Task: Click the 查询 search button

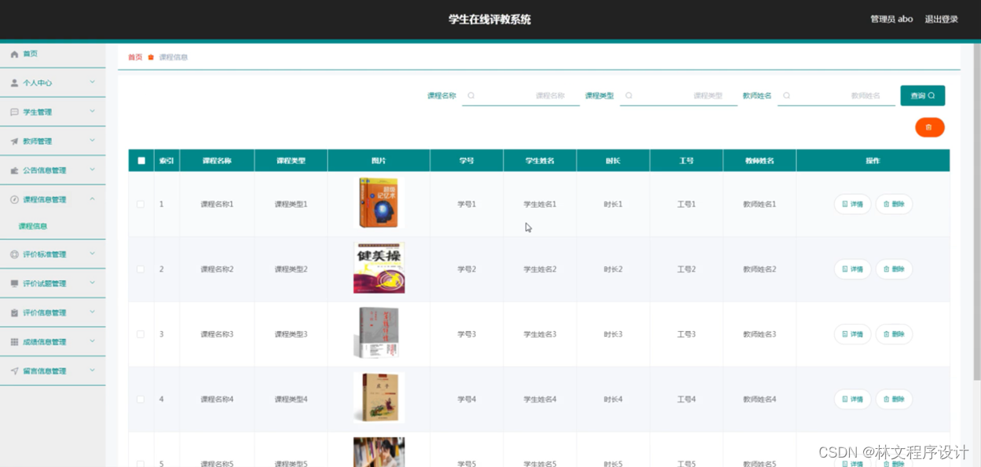Action: click(x=922, y=96)
